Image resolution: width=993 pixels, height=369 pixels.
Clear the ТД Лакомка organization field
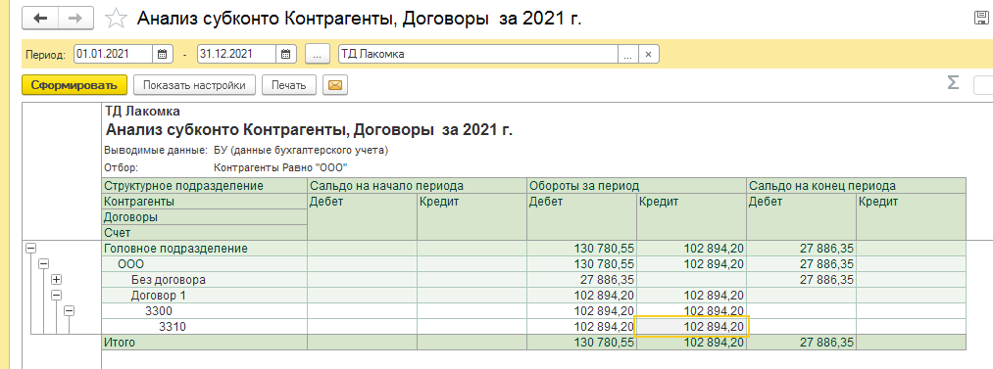click(x=649, y=55)
